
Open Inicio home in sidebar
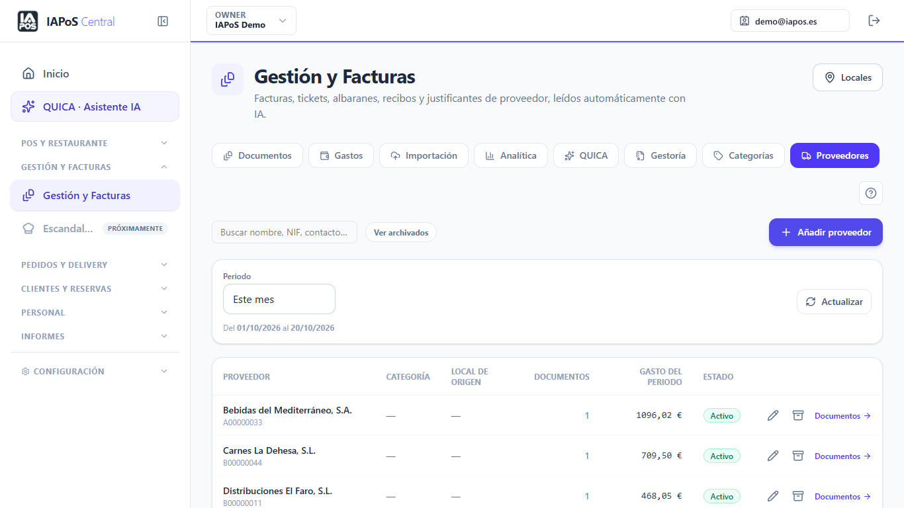[x=95, y=73]
